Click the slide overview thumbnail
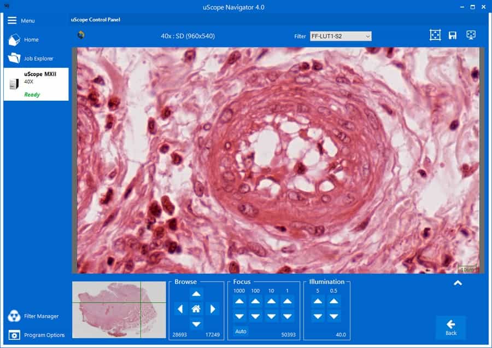Image resolution: width=492 pixels, height=348 pixels. click(119, 309)
